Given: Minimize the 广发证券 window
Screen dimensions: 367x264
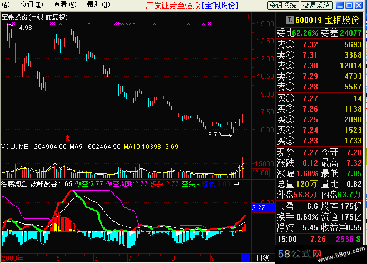Looking at the screenshot, I should (340, 5).
